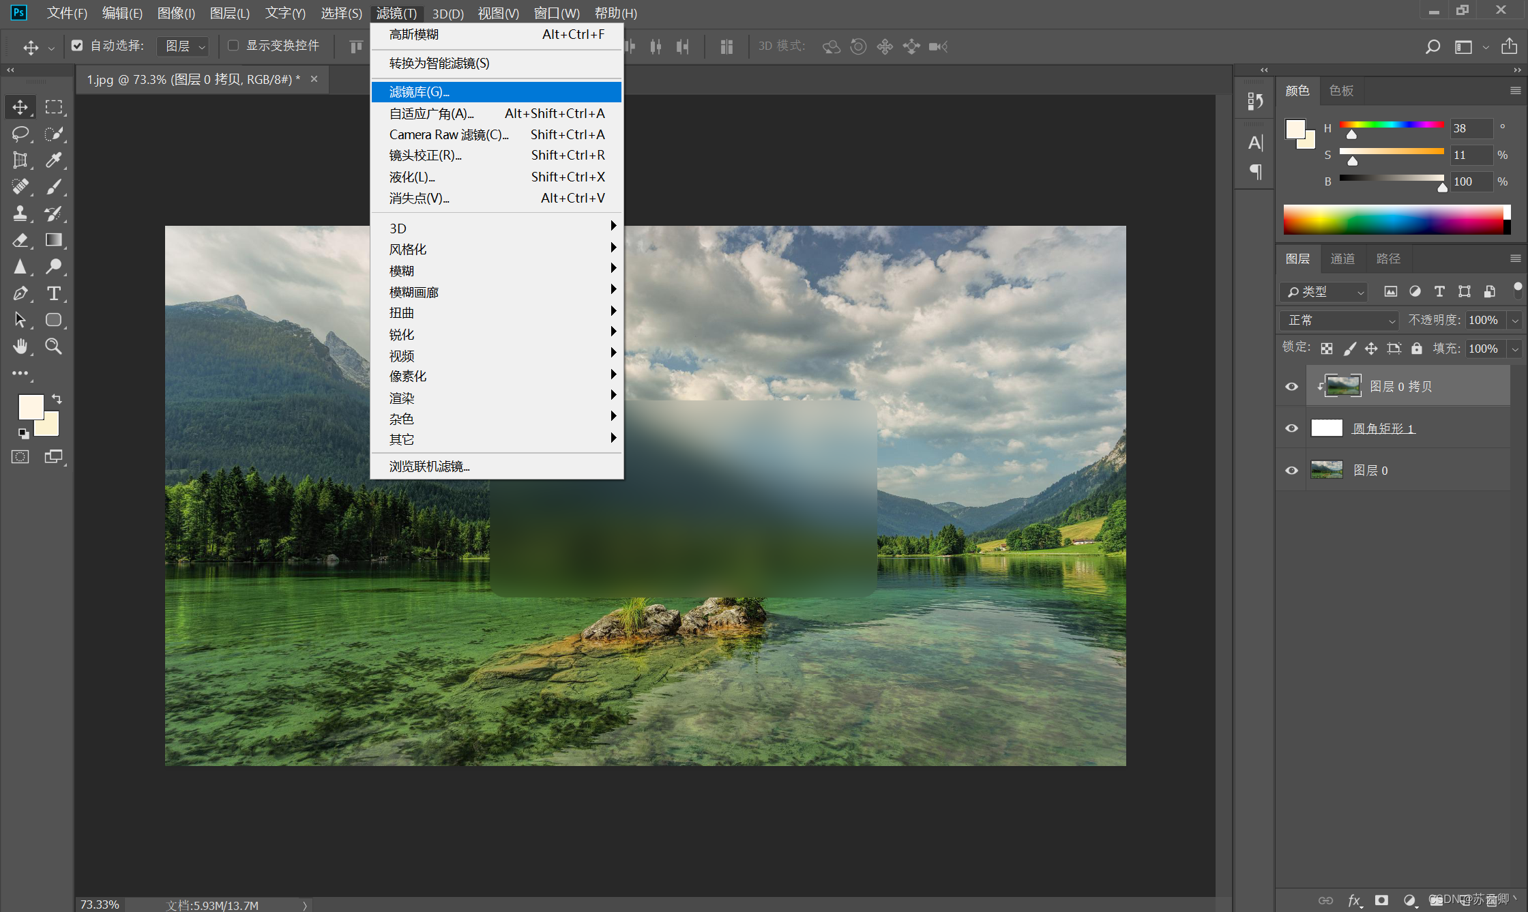Screen dimensions: 1528x912
Task: Choose 液化(L)... menu item
Action: (x=497, y=177)
